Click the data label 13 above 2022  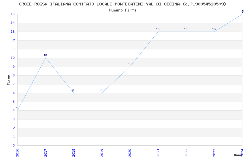[x=186, y=29]
